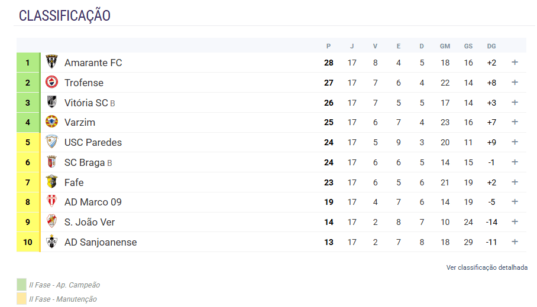Click the Fafe club crest
Viewport: 537px width, 307px height.
point(52,182)
